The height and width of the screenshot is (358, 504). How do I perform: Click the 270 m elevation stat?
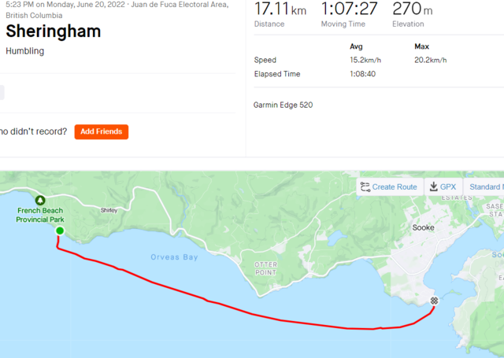point(412,9)
